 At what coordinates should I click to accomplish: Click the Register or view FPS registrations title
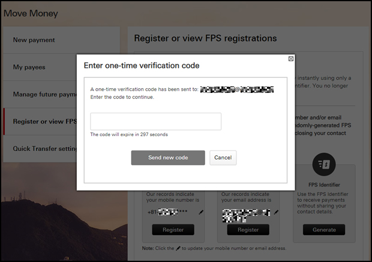(x=205, y=38)
